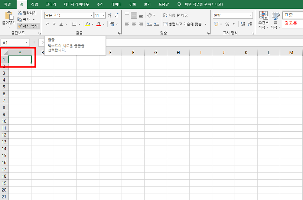Image resolution: width=303 pixels, height=200 pixels.
Task: Apply percent style (%) format
Action: click(x=227, y=24)
